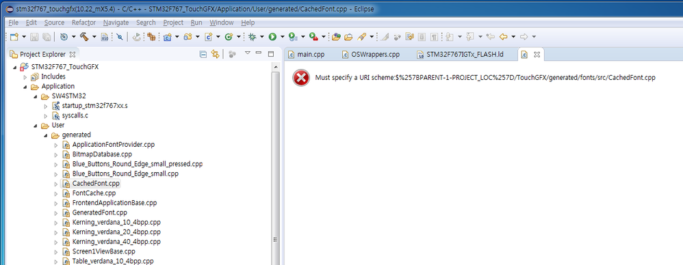This screenshot has width=683, height=265.
Task: Open the File menu
Action: pyautogui.click(x=14, y=23)
